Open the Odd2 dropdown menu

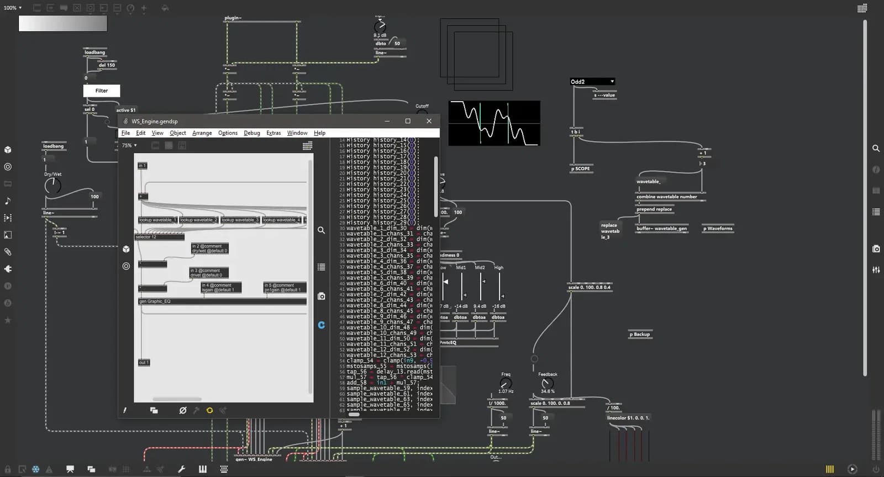(x=592, y=82)
